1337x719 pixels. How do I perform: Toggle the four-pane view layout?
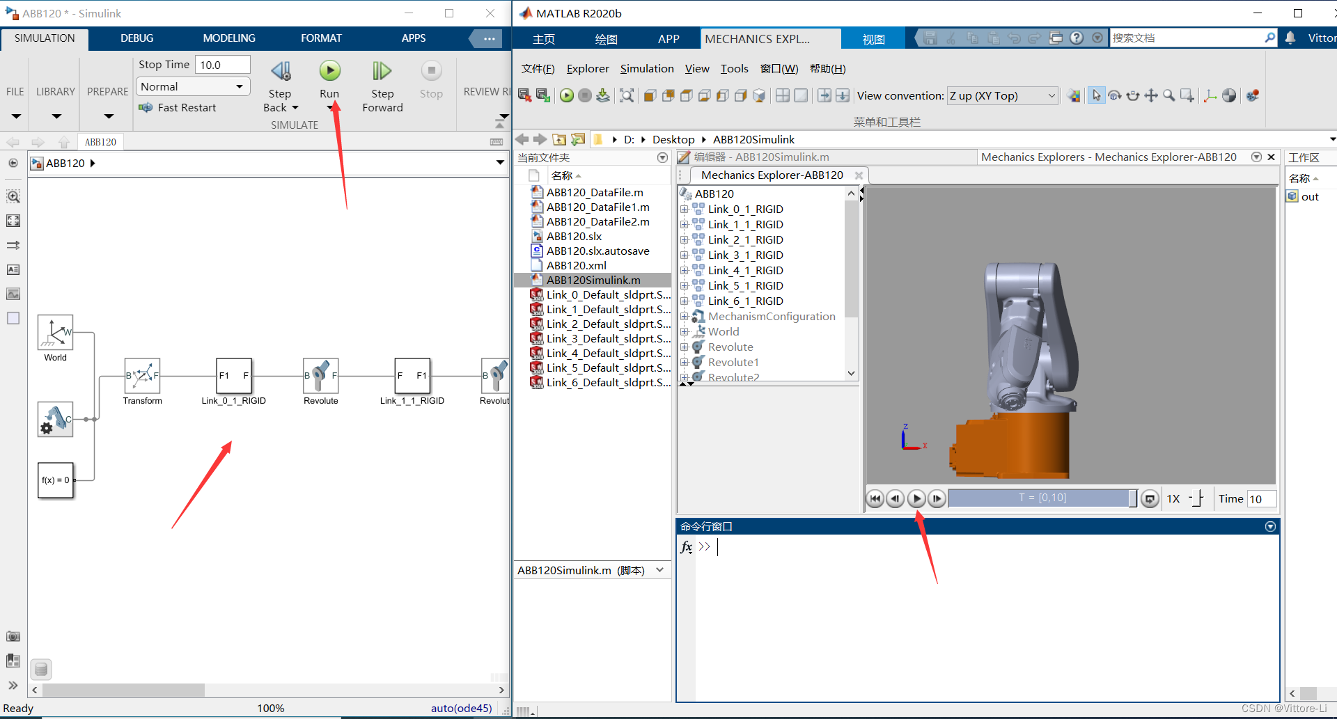(782, 95)
